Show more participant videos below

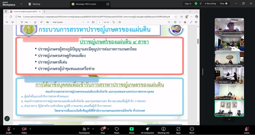pos(229,119)
